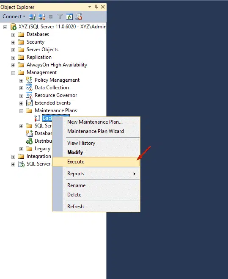Click the Connect Object Explorer toolbar icon

point(32,17)
